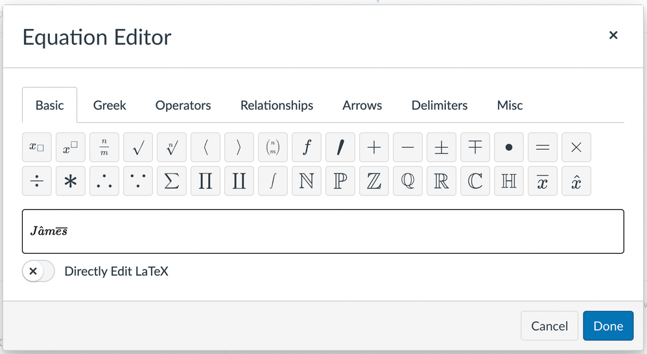The width and height of the screenshot is (647, 354).
Task: Insert the square root symbol
Action: tap(137, 148)
